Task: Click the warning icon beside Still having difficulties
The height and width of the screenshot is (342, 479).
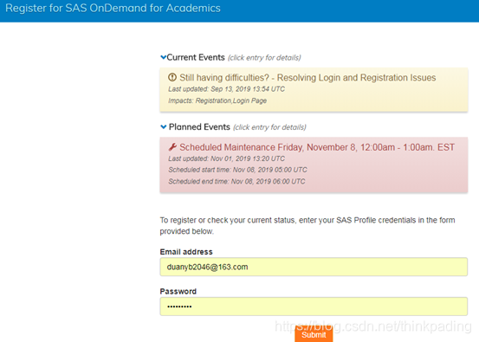Action: (172, 77)
